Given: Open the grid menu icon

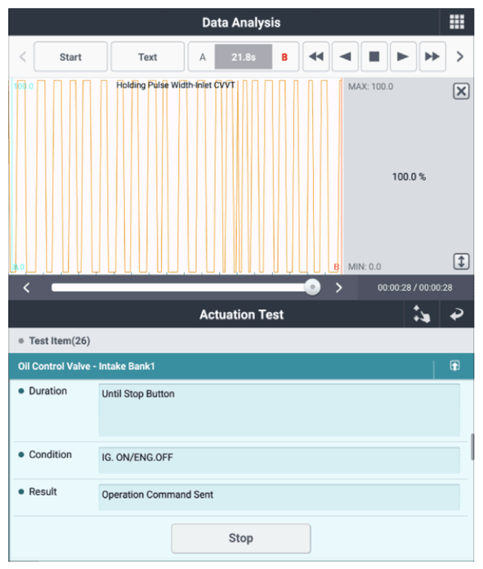Looking at the screenshot, I should [457, 22].
